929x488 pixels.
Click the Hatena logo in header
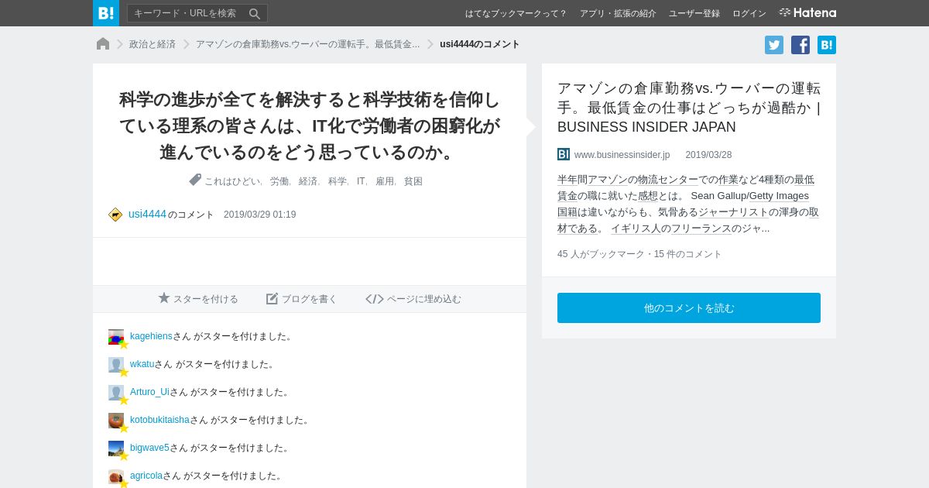click(807, 13)
